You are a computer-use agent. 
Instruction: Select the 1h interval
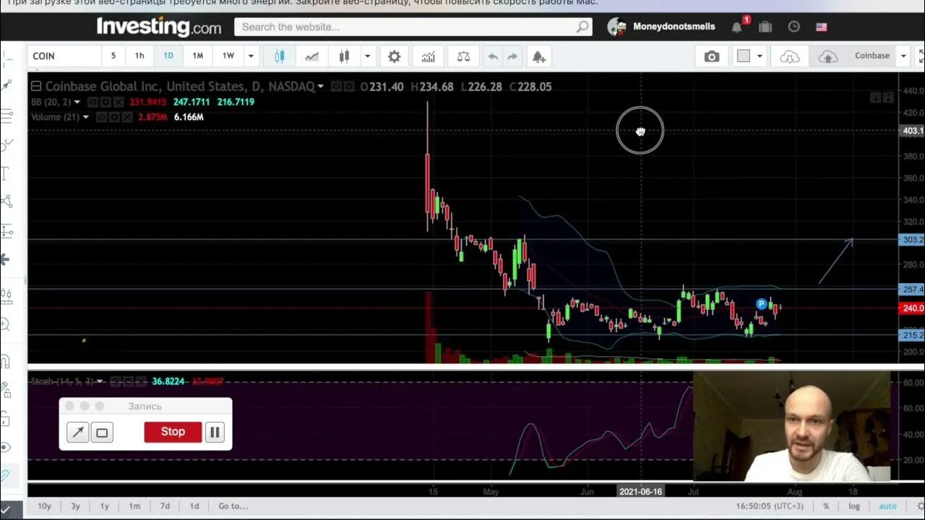139,56
